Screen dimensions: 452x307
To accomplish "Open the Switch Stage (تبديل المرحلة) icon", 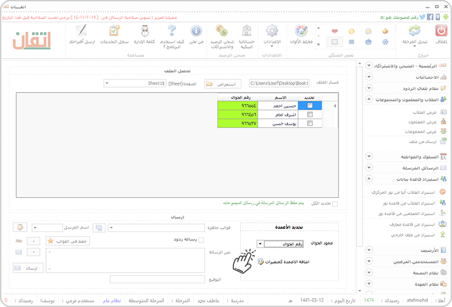I will click(414, 30).
